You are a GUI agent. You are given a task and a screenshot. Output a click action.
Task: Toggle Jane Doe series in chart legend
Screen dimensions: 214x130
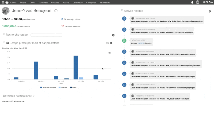[x=63, y=88]
